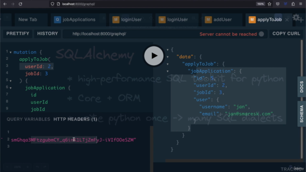Viewport: 306px width, 172px height.
Task: Open the DOCS side panel
Action: [302, 87]
